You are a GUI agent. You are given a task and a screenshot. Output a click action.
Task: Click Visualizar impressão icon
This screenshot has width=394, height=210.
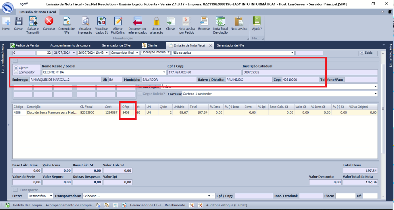pos(85,21)
